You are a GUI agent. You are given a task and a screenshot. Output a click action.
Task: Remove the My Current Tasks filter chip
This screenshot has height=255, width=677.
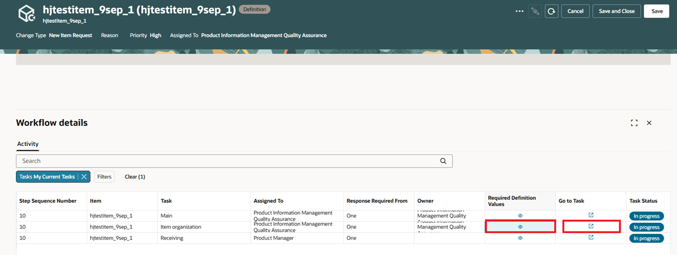(84, 176)
